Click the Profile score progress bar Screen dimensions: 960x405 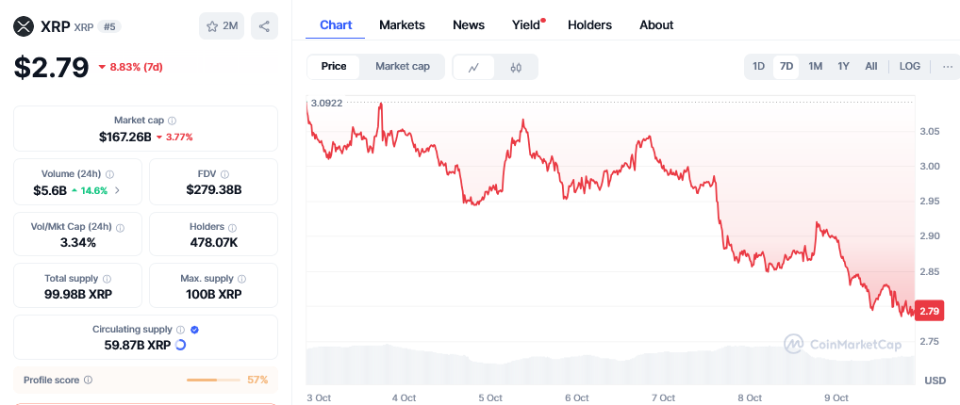pyautogui.click(x=213, y=380)
